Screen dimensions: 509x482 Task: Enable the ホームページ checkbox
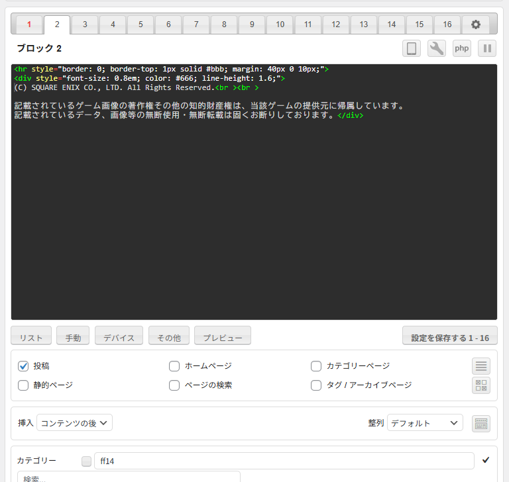tap(174, 366)
